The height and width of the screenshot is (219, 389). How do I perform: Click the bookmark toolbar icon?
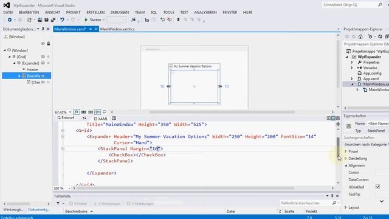[x=178, y=19]
